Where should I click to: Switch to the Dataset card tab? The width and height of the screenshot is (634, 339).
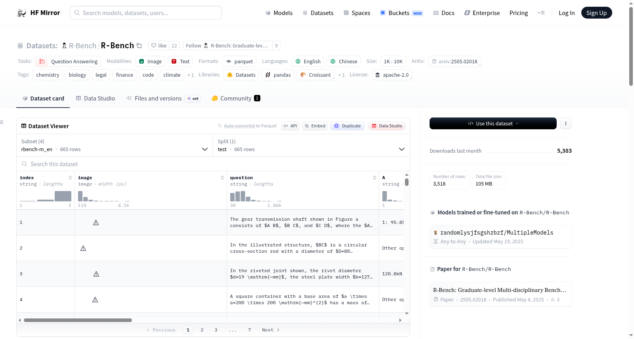43,98
